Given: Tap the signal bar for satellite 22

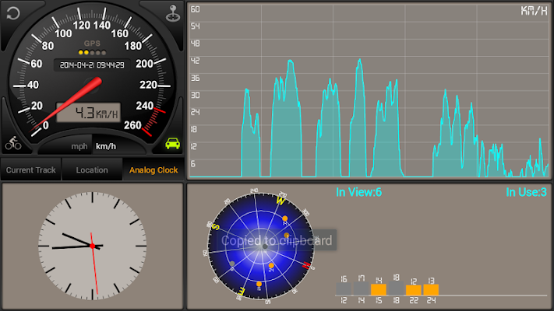Looking at the screenshot, I should point(414,290).
